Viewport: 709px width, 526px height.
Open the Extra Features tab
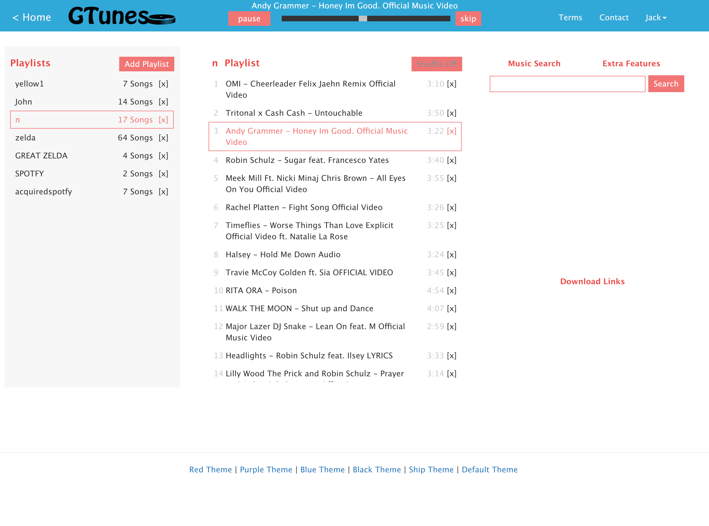(631, 63)
